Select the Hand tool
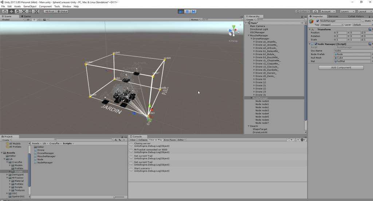The image size is (373, 201). pos(5,11)
